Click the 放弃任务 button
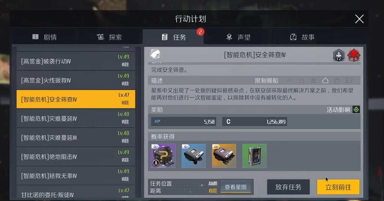This screenshot has height=201, width=384. coord(288,187)
